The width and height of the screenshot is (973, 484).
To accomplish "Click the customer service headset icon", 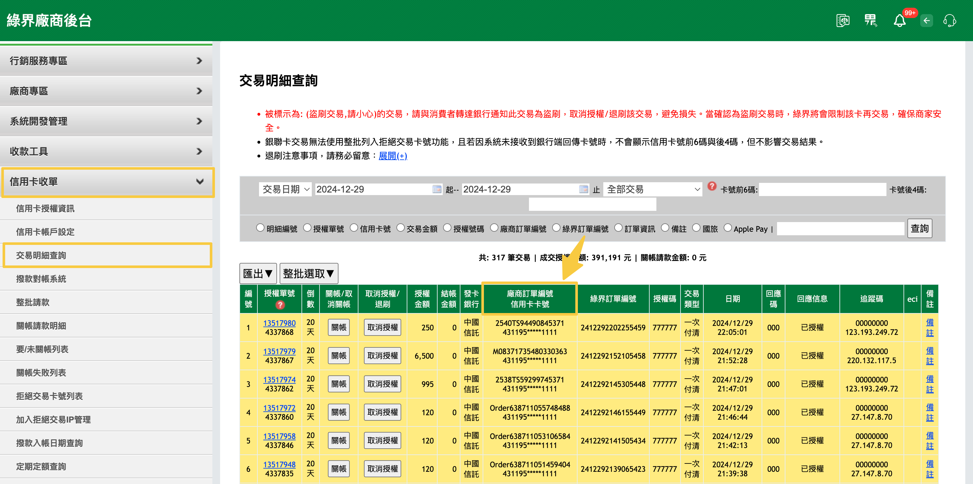I will click(x=949, y=20).
